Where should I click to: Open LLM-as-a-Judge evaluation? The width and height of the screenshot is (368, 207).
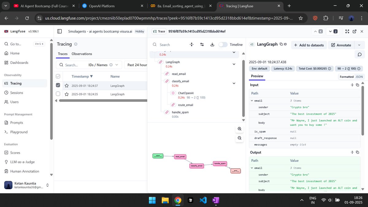click(x=22, y=162)
